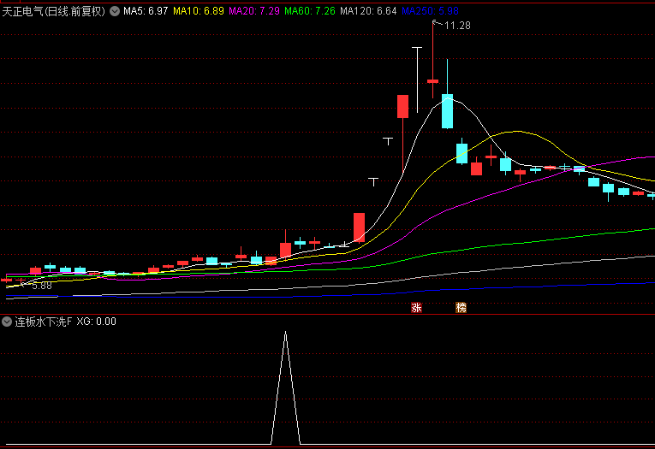The width and height of the screenshot is (655, 449).
Task: Click the MA120 legend label
Action: tap(367, 12)
